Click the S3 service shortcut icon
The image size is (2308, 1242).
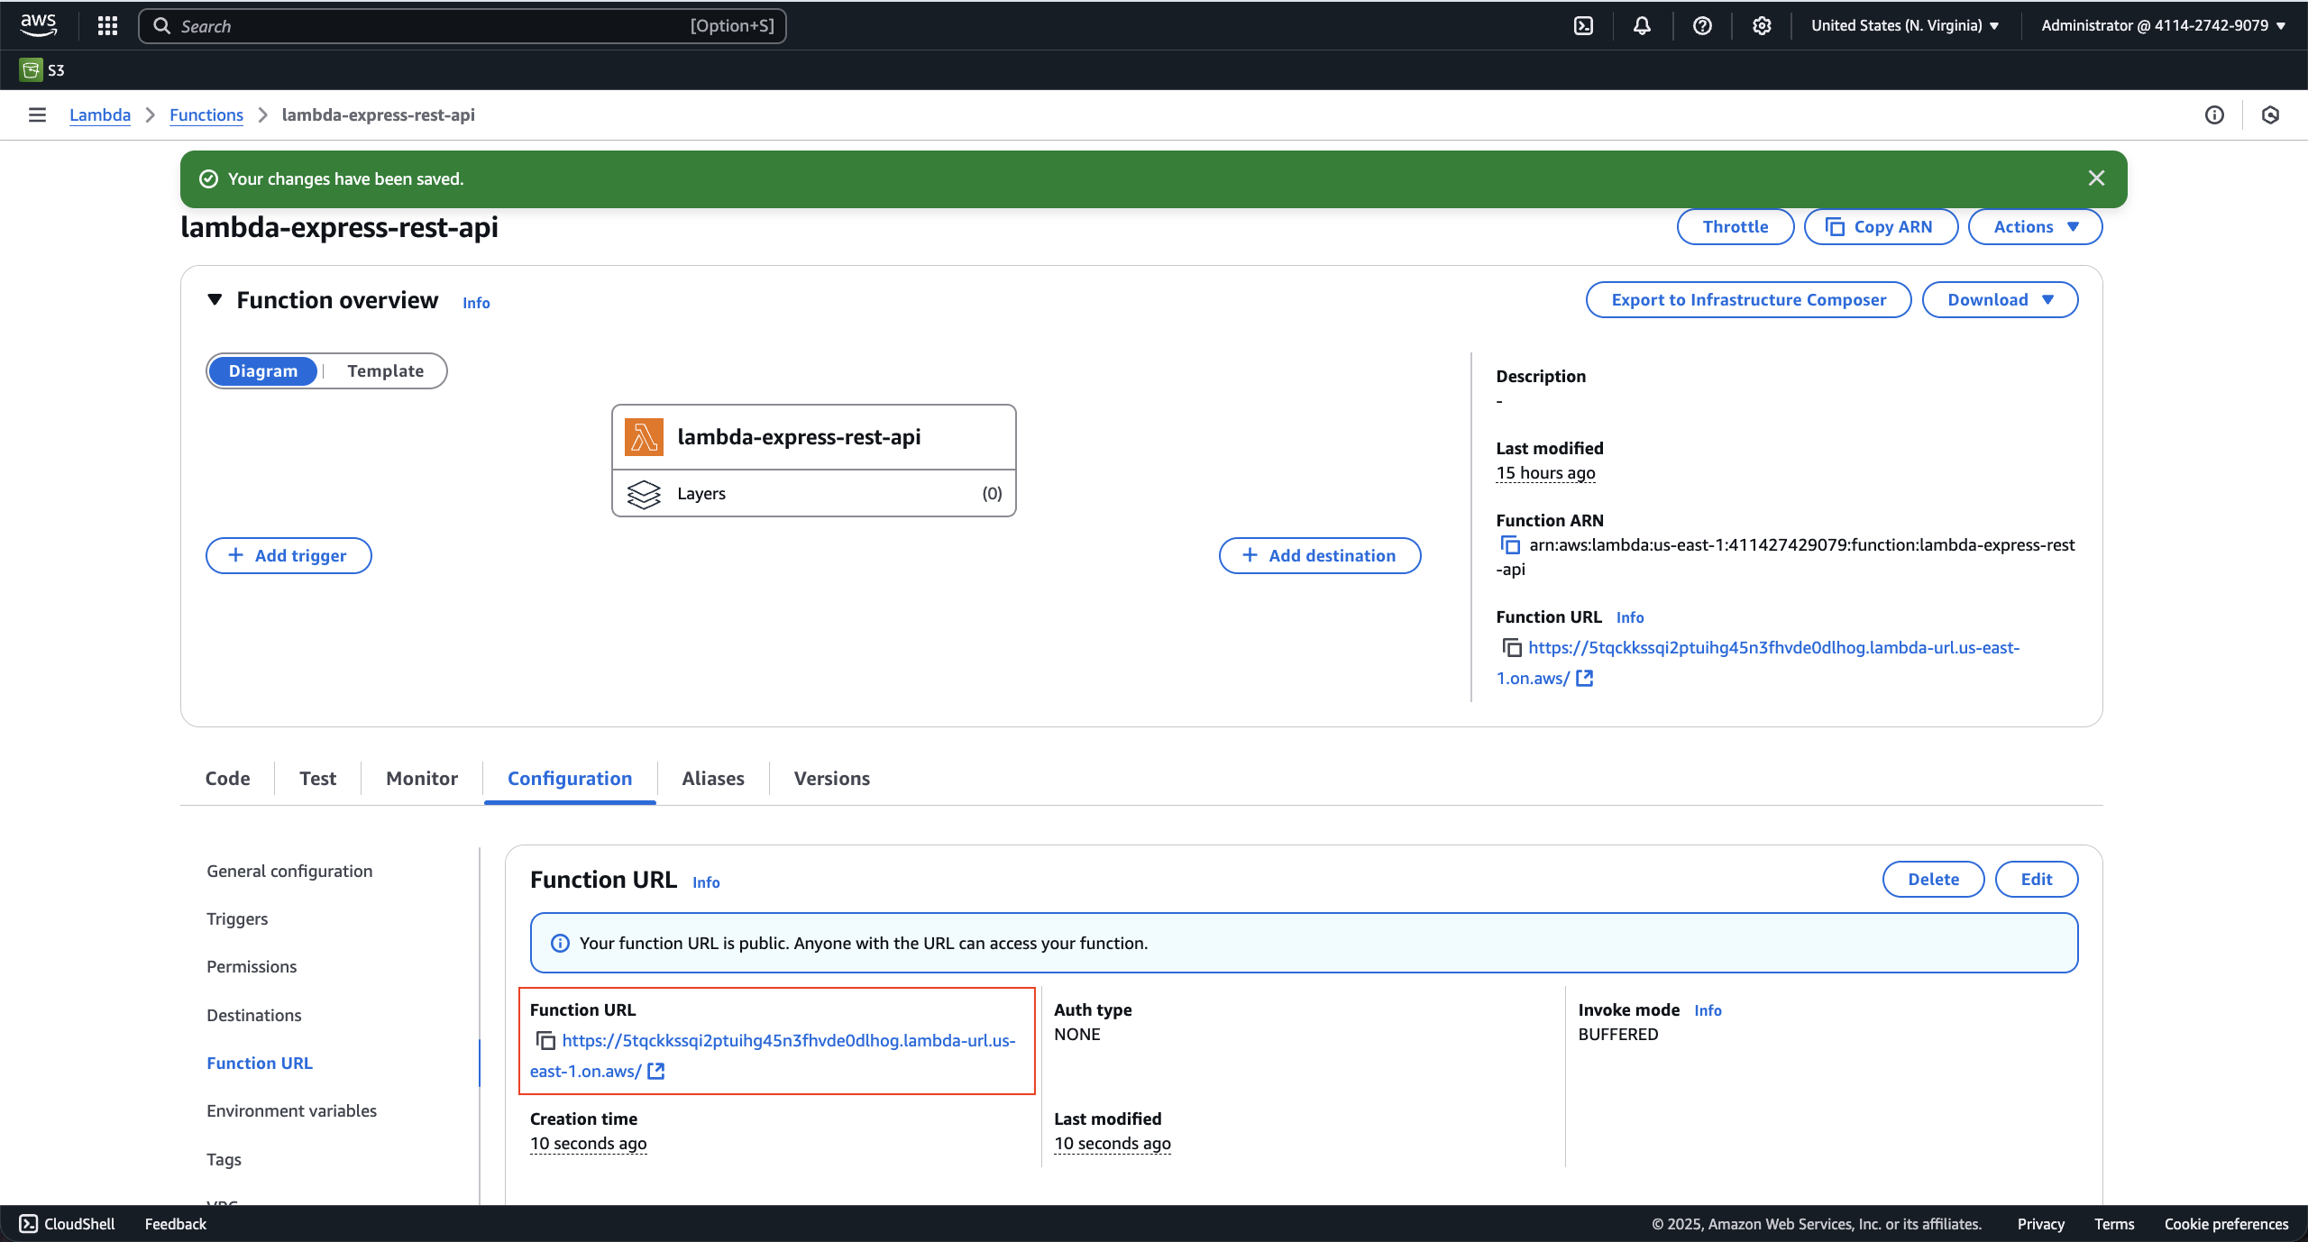click(x=31, y=70)
